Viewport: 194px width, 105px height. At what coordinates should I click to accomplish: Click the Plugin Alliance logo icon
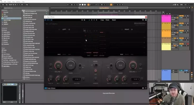pos(45,88)
